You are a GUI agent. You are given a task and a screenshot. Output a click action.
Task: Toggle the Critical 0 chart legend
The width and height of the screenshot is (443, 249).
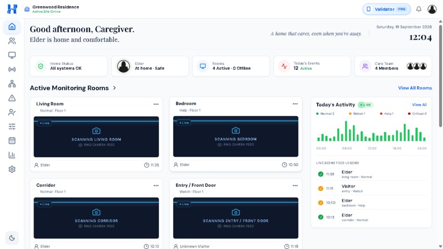[x=417, y=114]
